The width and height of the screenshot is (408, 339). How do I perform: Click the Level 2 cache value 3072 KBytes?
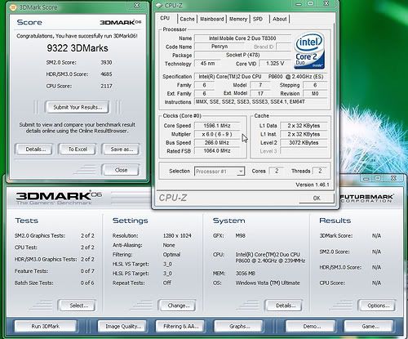(304, 143)
